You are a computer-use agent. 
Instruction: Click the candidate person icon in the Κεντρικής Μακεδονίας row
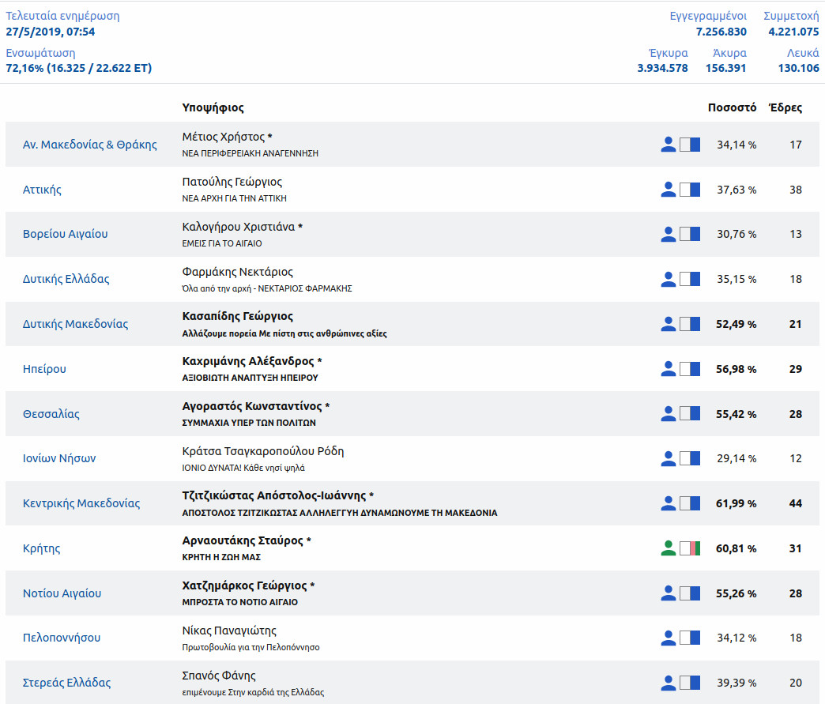669,503
